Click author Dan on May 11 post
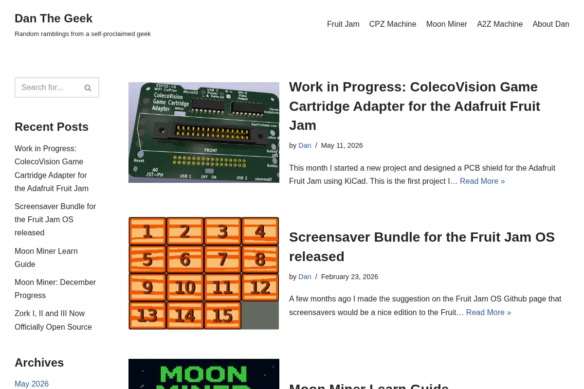The width and height of the screenshot is (584, 389). coord(305,145)
